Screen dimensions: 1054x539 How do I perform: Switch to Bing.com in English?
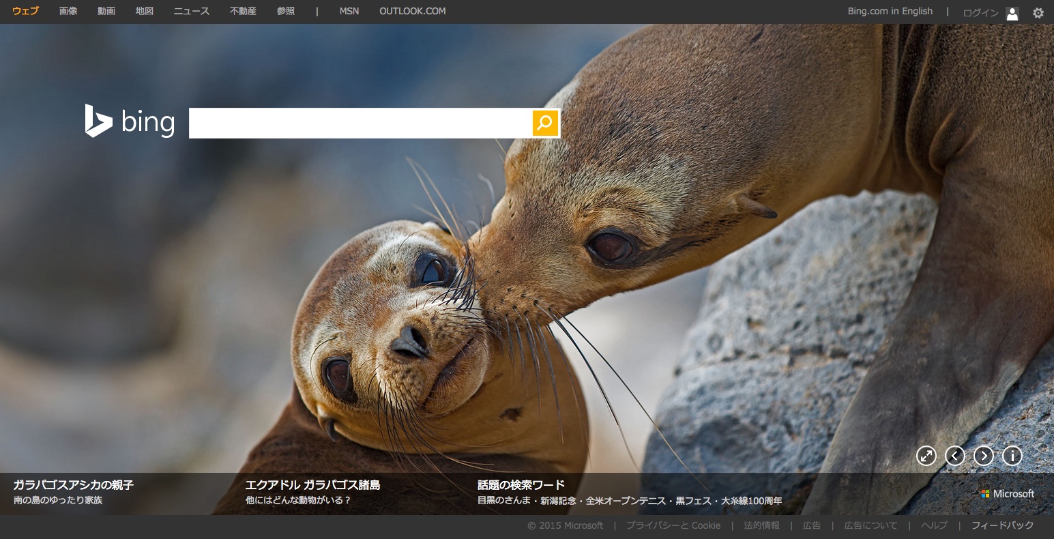[x=890, y=12]
